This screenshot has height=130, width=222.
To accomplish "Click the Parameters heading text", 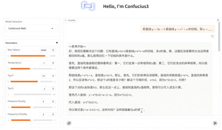I will (x=11, y=43).
